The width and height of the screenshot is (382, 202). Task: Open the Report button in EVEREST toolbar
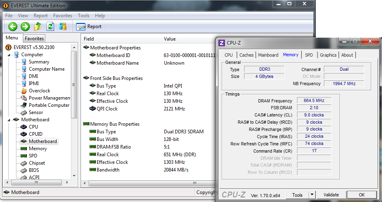89,27
